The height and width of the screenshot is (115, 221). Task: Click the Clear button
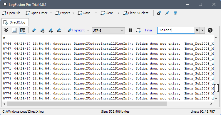coord(107,13)
